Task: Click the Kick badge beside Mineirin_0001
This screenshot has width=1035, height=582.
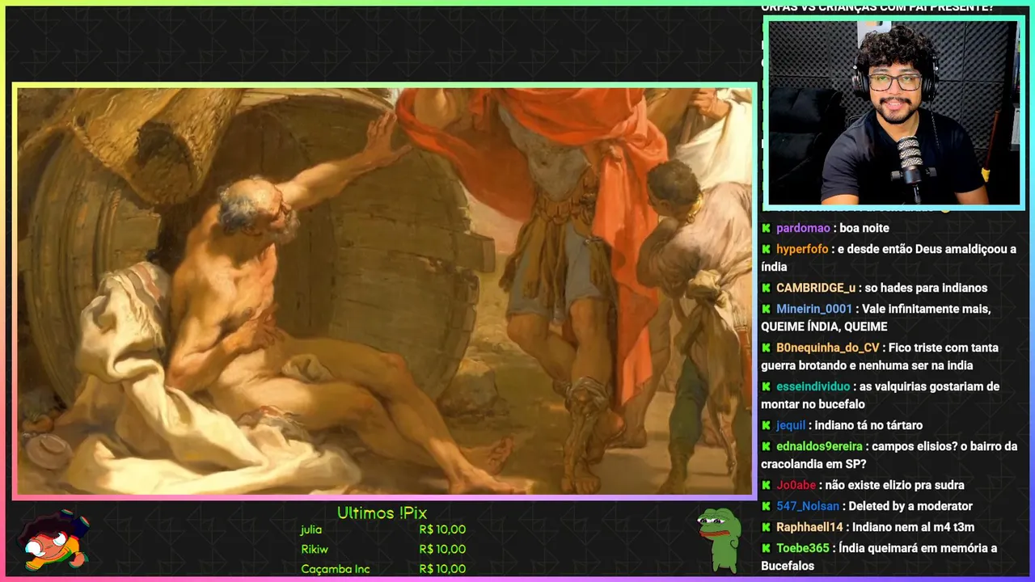Action: [x=766, y=310]
